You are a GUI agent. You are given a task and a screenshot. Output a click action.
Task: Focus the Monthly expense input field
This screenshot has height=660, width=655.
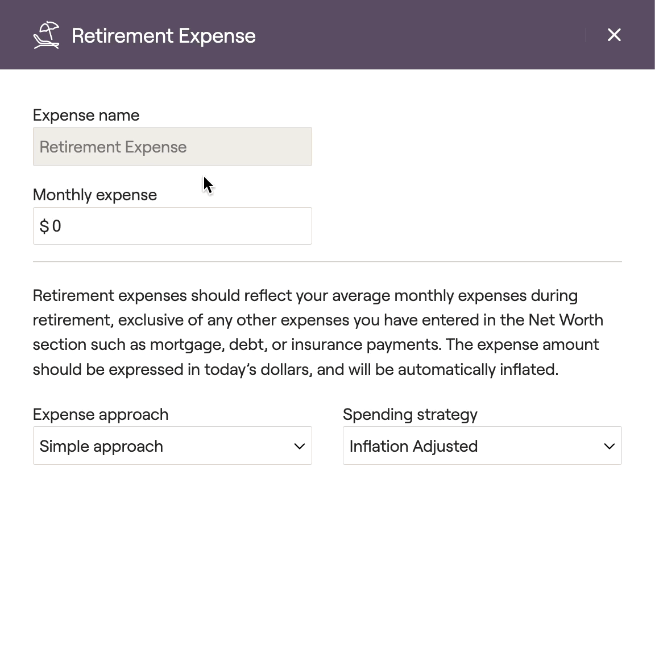click(x=172, y=226)
